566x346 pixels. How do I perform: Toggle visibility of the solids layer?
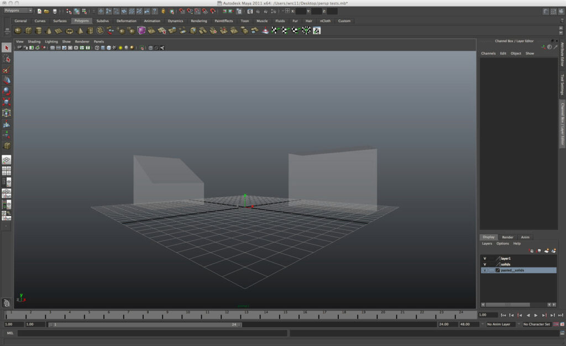click(x=485, y=264)
